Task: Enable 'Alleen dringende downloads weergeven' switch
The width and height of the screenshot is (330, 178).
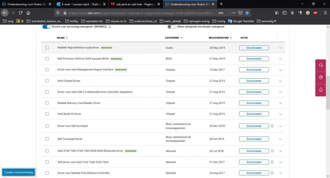Action: 171,27
